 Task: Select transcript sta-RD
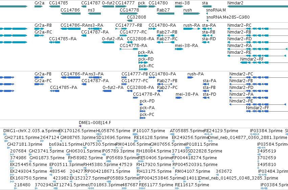coord(205,42)
